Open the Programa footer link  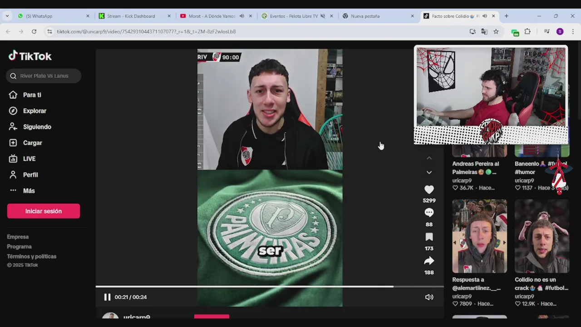click(19, 247)
